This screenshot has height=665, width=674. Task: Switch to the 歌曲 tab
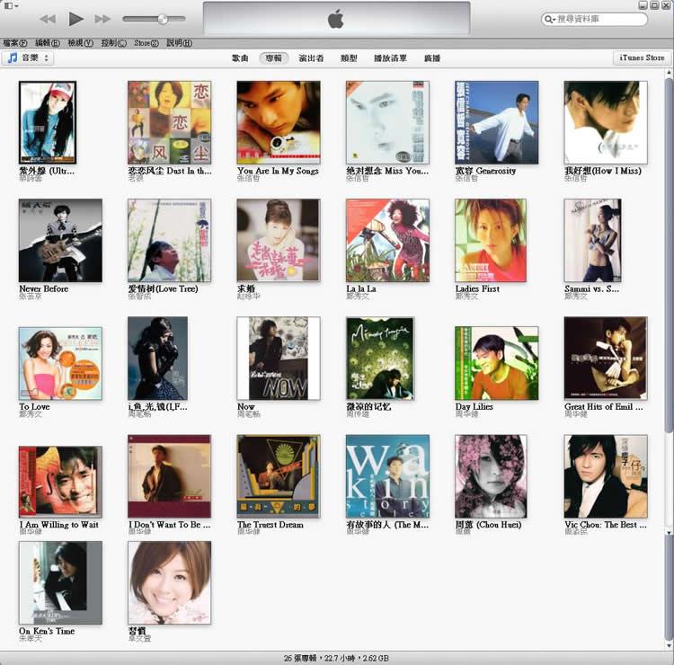[x=240, y=58]
